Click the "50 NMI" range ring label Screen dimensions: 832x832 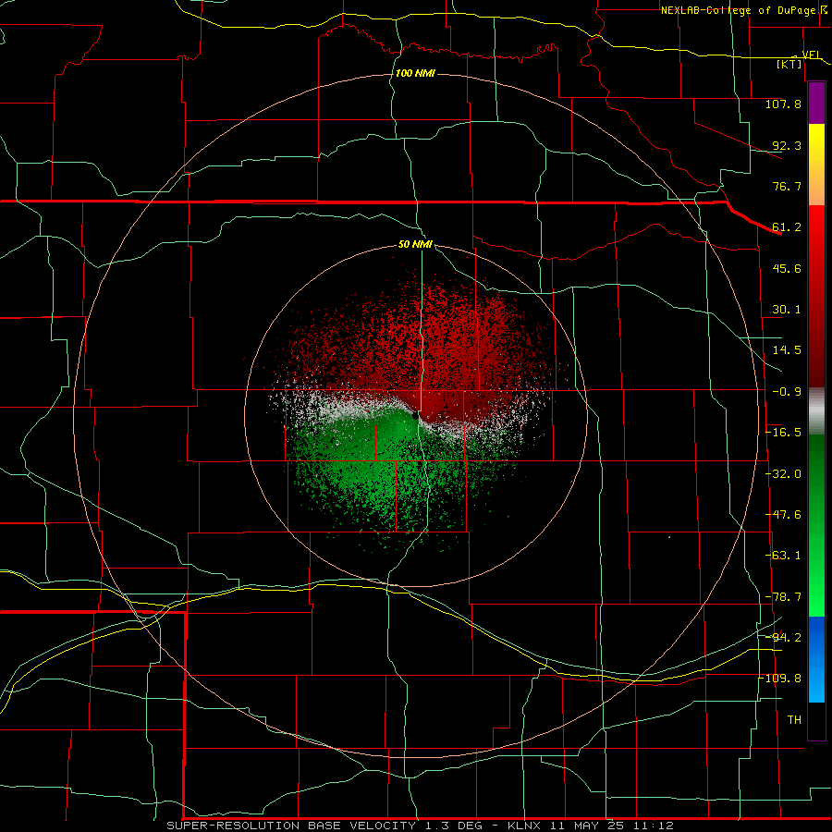415,244
